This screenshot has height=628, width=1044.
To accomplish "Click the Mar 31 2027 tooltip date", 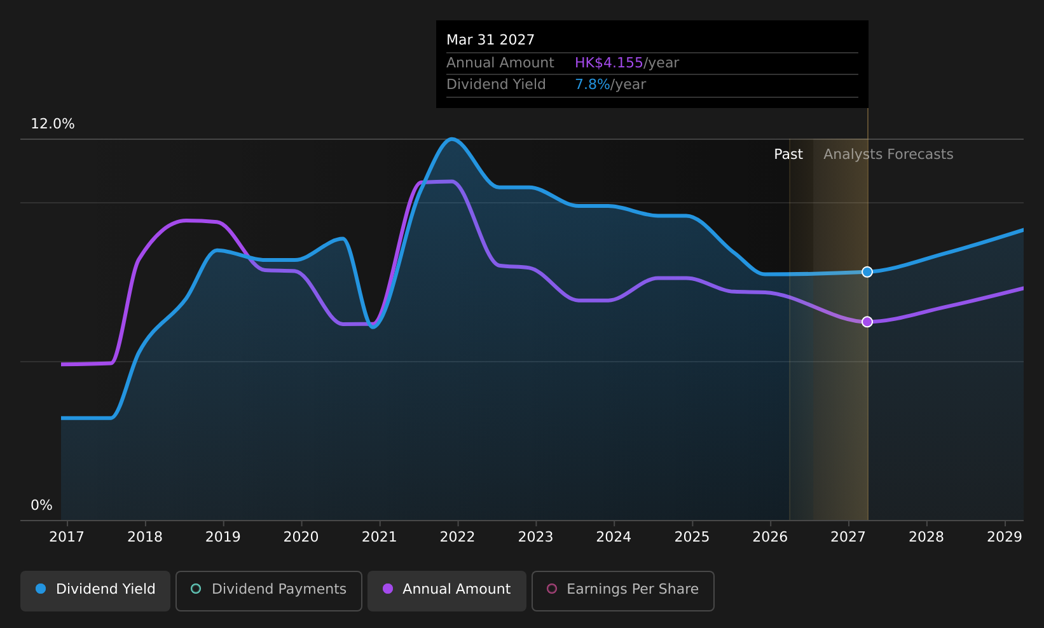I will [x=490, y=40].
